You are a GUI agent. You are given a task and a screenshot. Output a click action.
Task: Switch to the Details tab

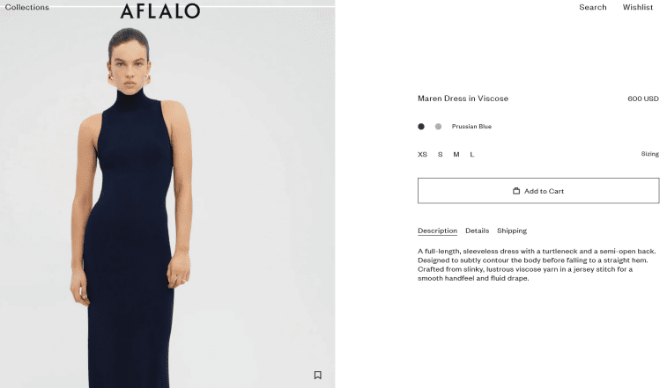477,231
